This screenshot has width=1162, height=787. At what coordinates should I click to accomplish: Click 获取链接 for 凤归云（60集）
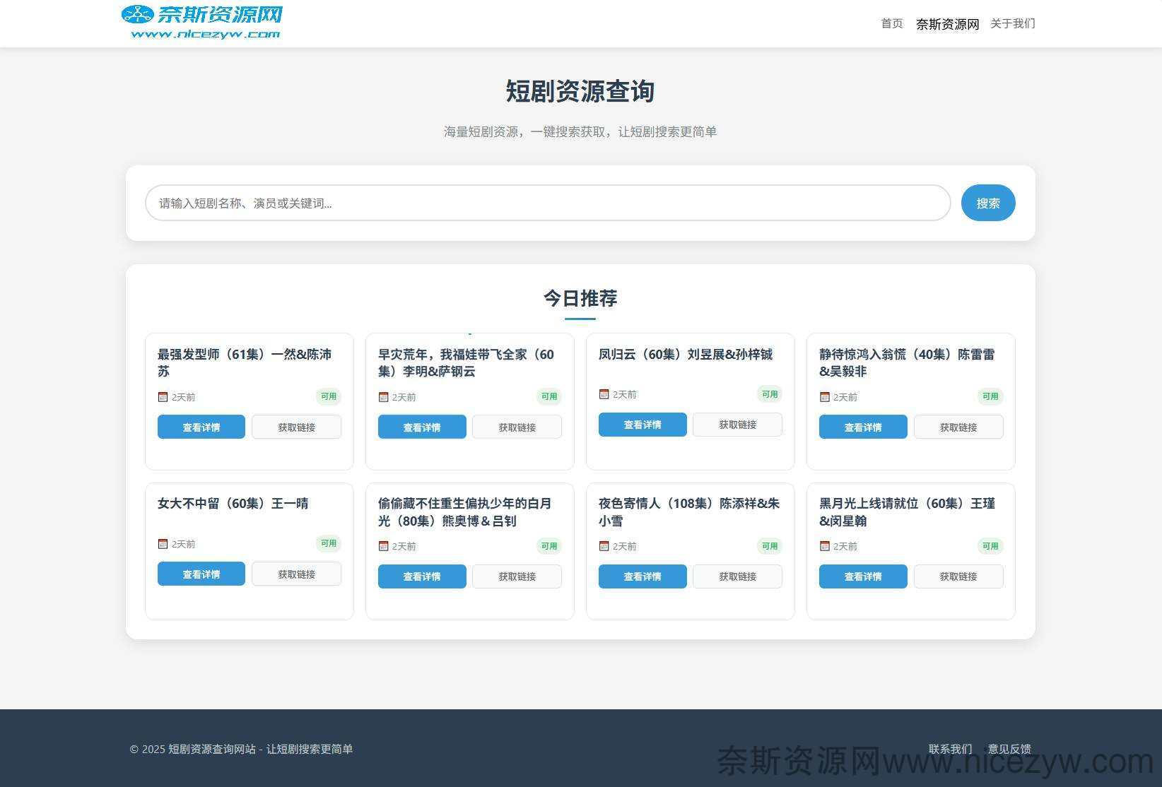(x=737, y=425)
